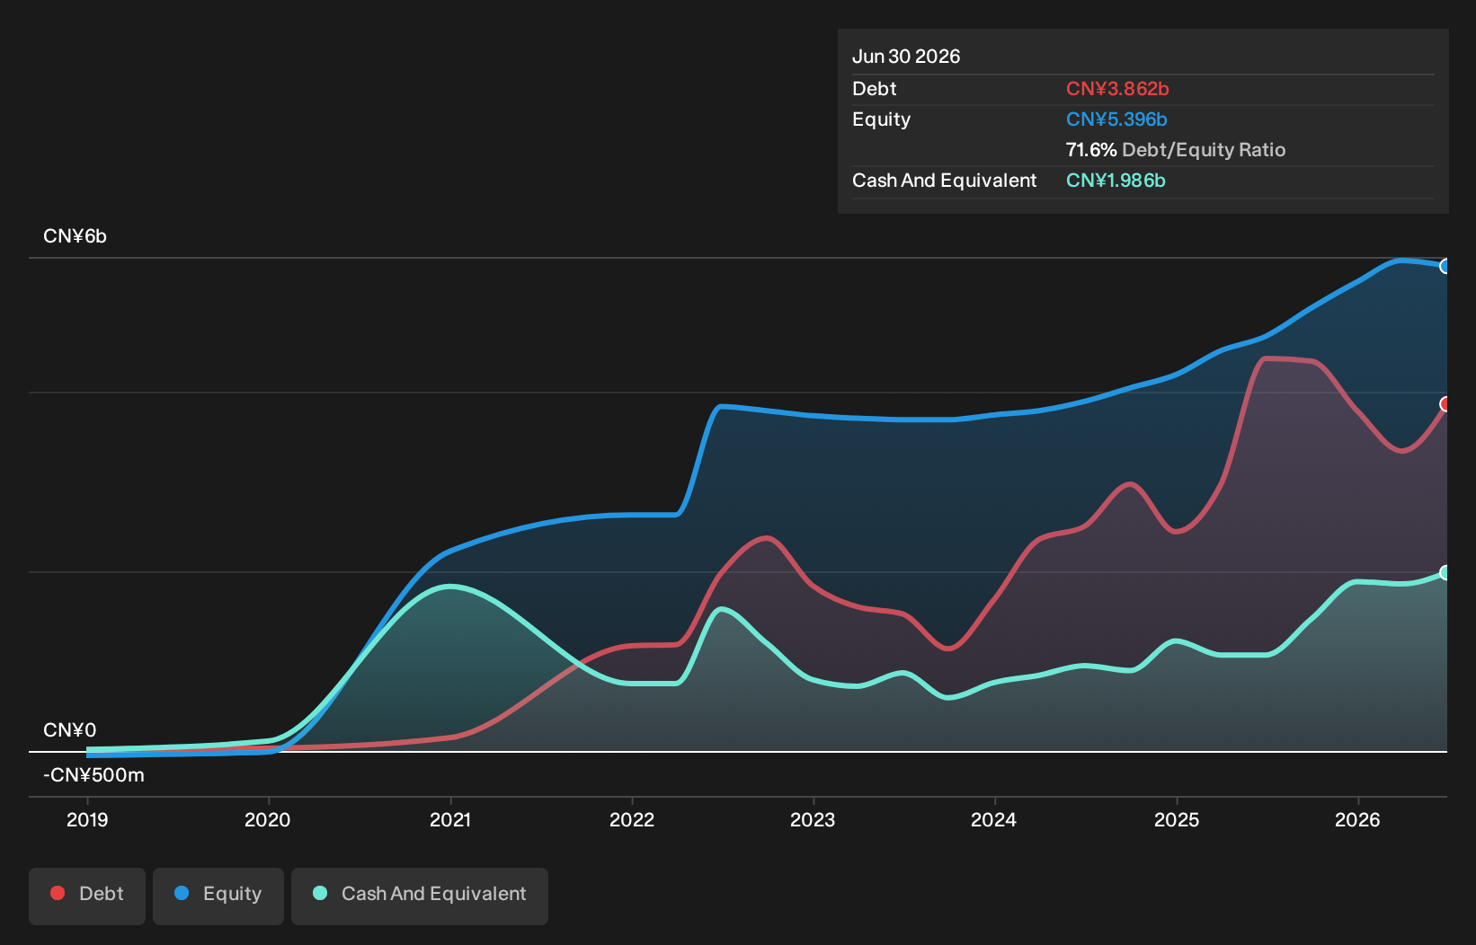The height and width of the screenshot is (945, 1476).
Task: Click the 2023 x-axis label
Action: tap(813, 820)
